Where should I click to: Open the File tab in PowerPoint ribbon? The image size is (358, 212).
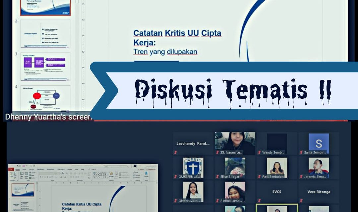click(11, 169)
